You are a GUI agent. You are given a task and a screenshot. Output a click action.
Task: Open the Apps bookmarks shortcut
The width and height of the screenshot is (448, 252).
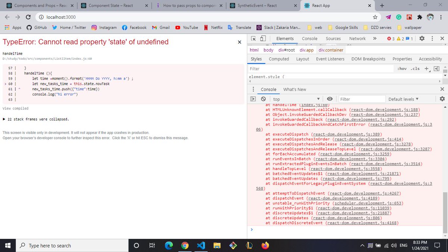click(x=13, y=28)
